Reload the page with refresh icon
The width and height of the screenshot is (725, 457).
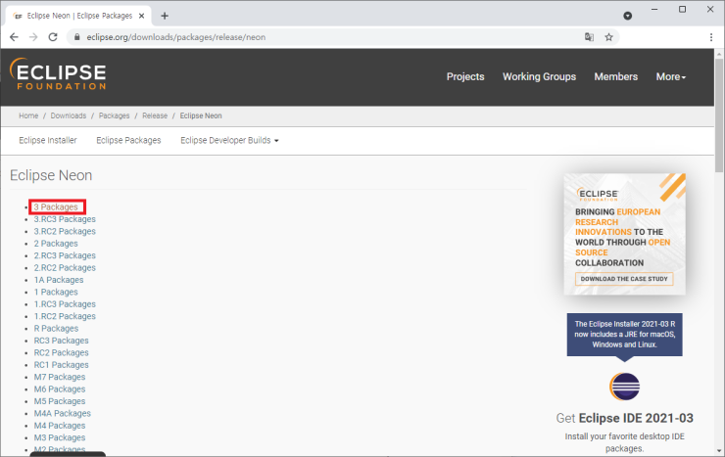pyautogui.click(x=55, y=37)
